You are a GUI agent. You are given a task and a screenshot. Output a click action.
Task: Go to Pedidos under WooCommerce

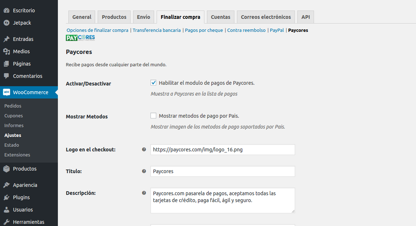(x=13, y=106)
